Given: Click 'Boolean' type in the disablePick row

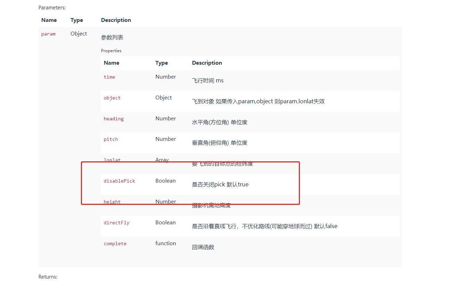Looking at the screenshot, I should coord(165,180).
